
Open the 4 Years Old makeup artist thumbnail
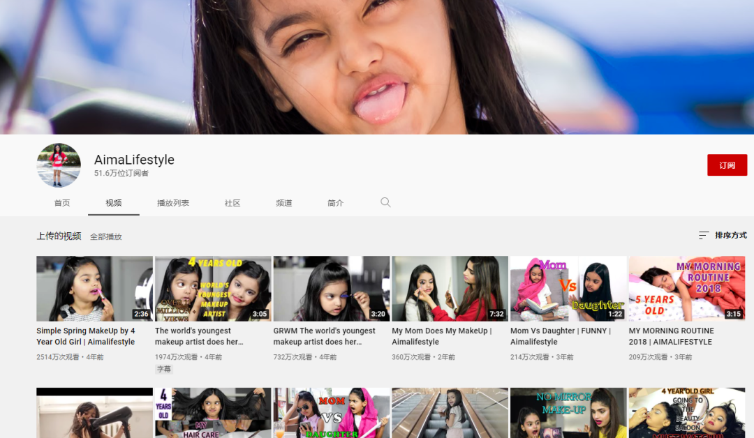(212, 288)
